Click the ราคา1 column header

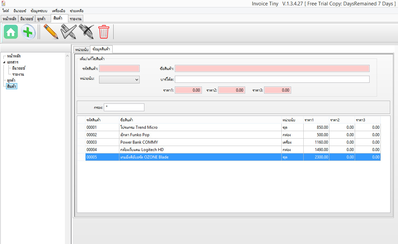(316, 120)
